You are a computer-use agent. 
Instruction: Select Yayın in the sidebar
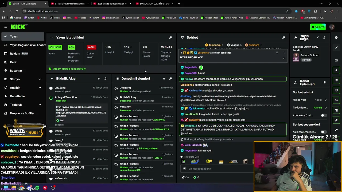(22, 37)
